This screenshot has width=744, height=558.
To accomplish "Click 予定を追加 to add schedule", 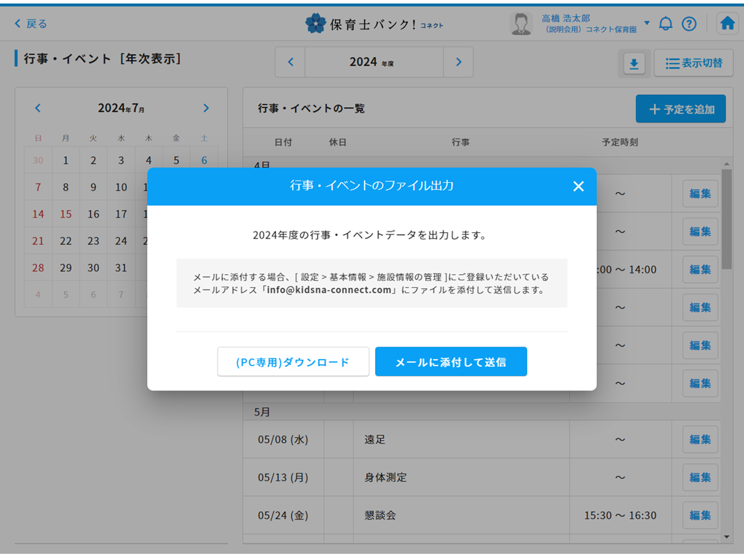I will tap(681, 110).
